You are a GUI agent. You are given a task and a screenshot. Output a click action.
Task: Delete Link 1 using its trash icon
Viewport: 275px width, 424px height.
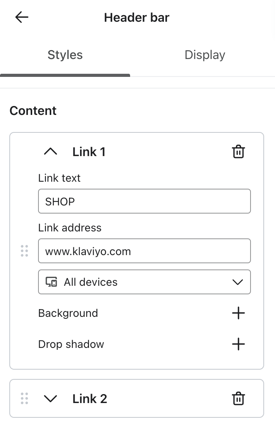(x=238, y=151)
